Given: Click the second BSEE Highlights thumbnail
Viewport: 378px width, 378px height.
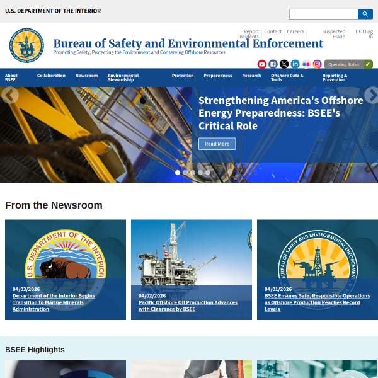Looking at the screenshot, I should click(192, 369).
